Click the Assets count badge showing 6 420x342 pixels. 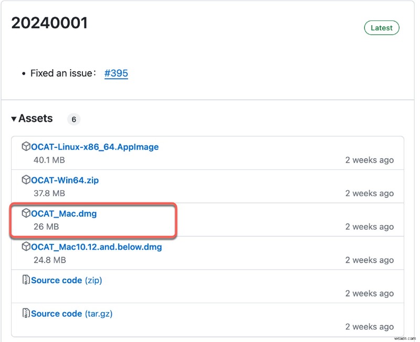73,120
